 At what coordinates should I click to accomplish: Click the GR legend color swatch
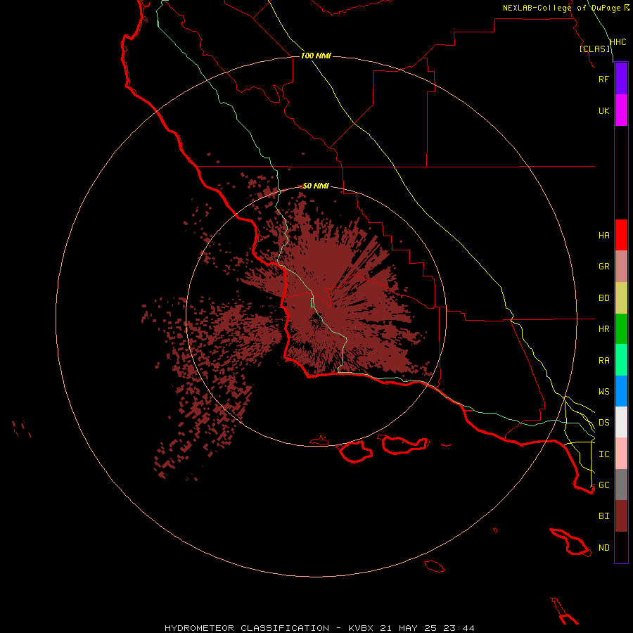coord(621,267)
